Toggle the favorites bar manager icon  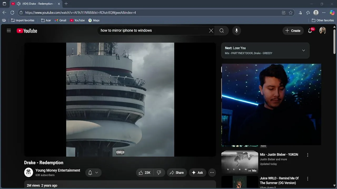[4, 20]
